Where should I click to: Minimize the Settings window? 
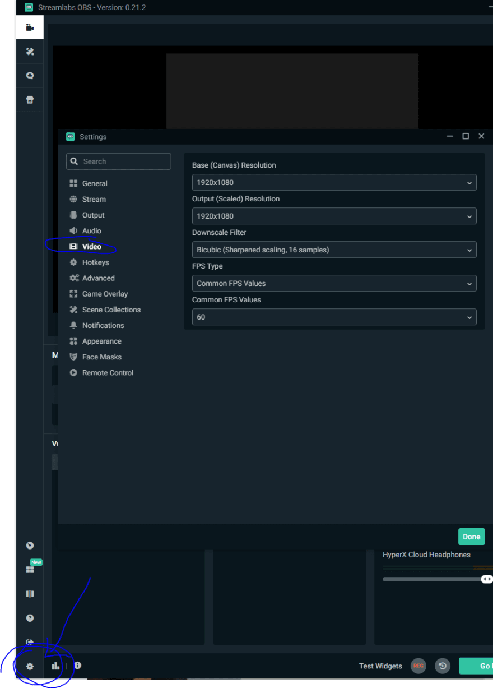pyautogui.click(x=450, y=136)
